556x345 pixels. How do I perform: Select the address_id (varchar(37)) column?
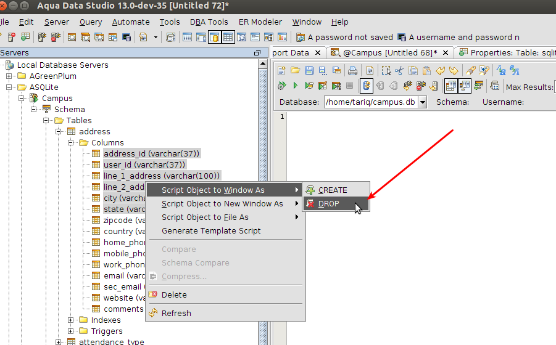[x=151, y=153]
